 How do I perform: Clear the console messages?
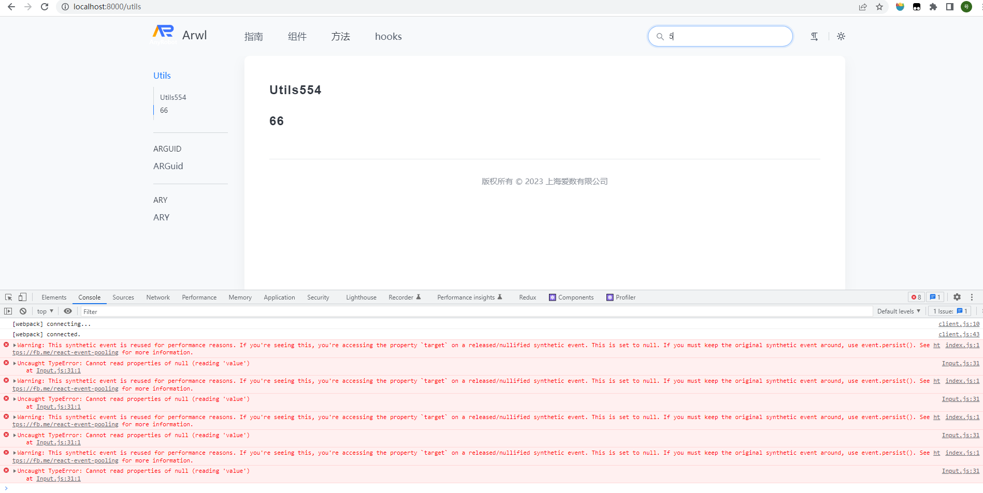[x=23, y=311]
